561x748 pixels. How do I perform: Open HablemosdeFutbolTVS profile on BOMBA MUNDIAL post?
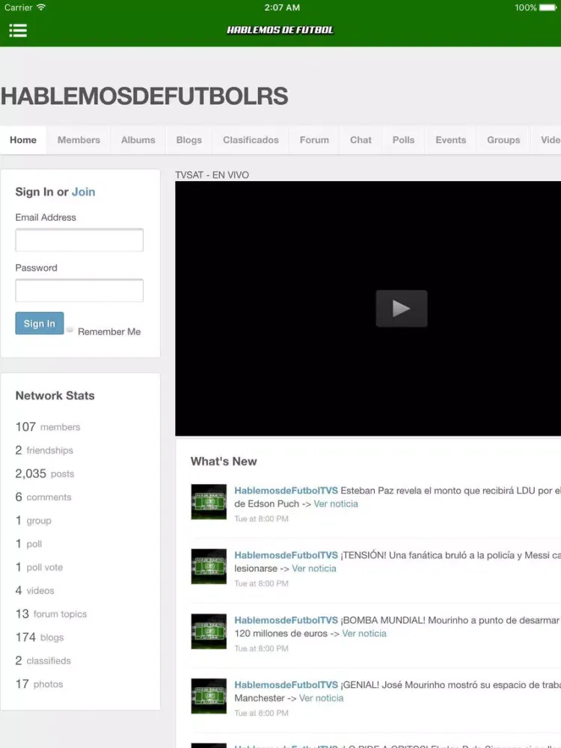(286, 620)
